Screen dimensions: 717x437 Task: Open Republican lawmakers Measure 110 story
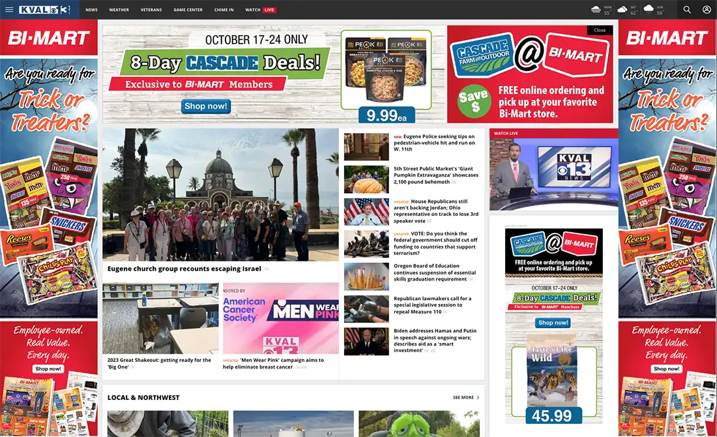[433, 305]
